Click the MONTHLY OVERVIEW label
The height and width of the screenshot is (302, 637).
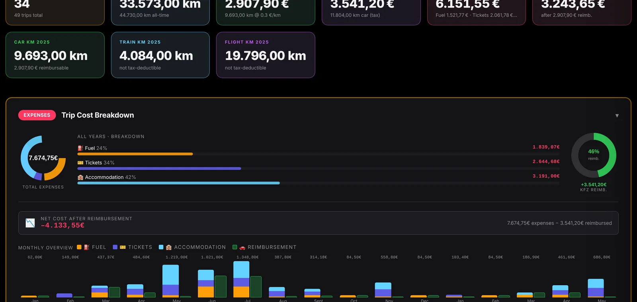coord(46,248)
